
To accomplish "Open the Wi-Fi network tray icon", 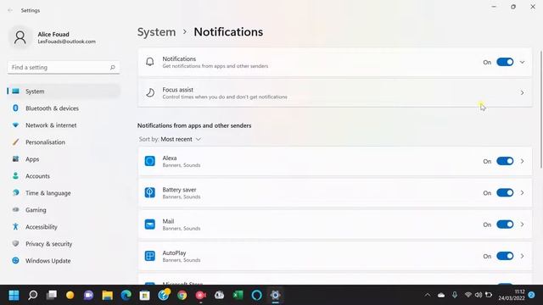I will click(x=468, y=295).
